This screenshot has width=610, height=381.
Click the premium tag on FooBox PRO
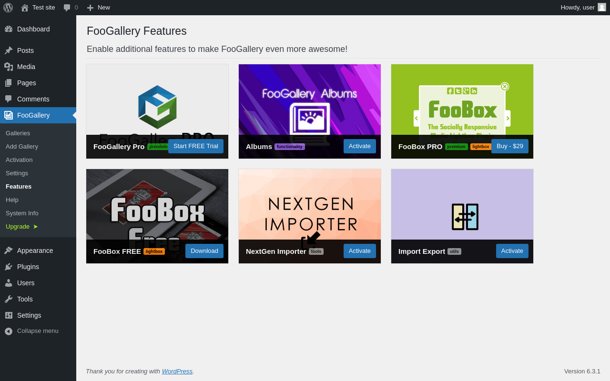[x=457, y=147]
